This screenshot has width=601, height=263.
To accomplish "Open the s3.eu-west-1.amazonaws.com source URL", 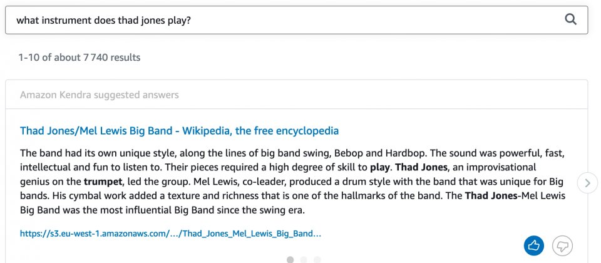I will pyautogui.click(x=170, y=234).
